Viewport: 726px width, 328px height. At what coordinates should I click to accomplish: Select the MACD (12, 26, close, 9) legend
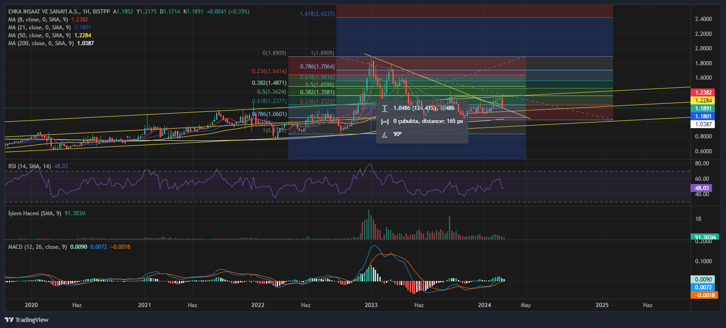(38, 246)
